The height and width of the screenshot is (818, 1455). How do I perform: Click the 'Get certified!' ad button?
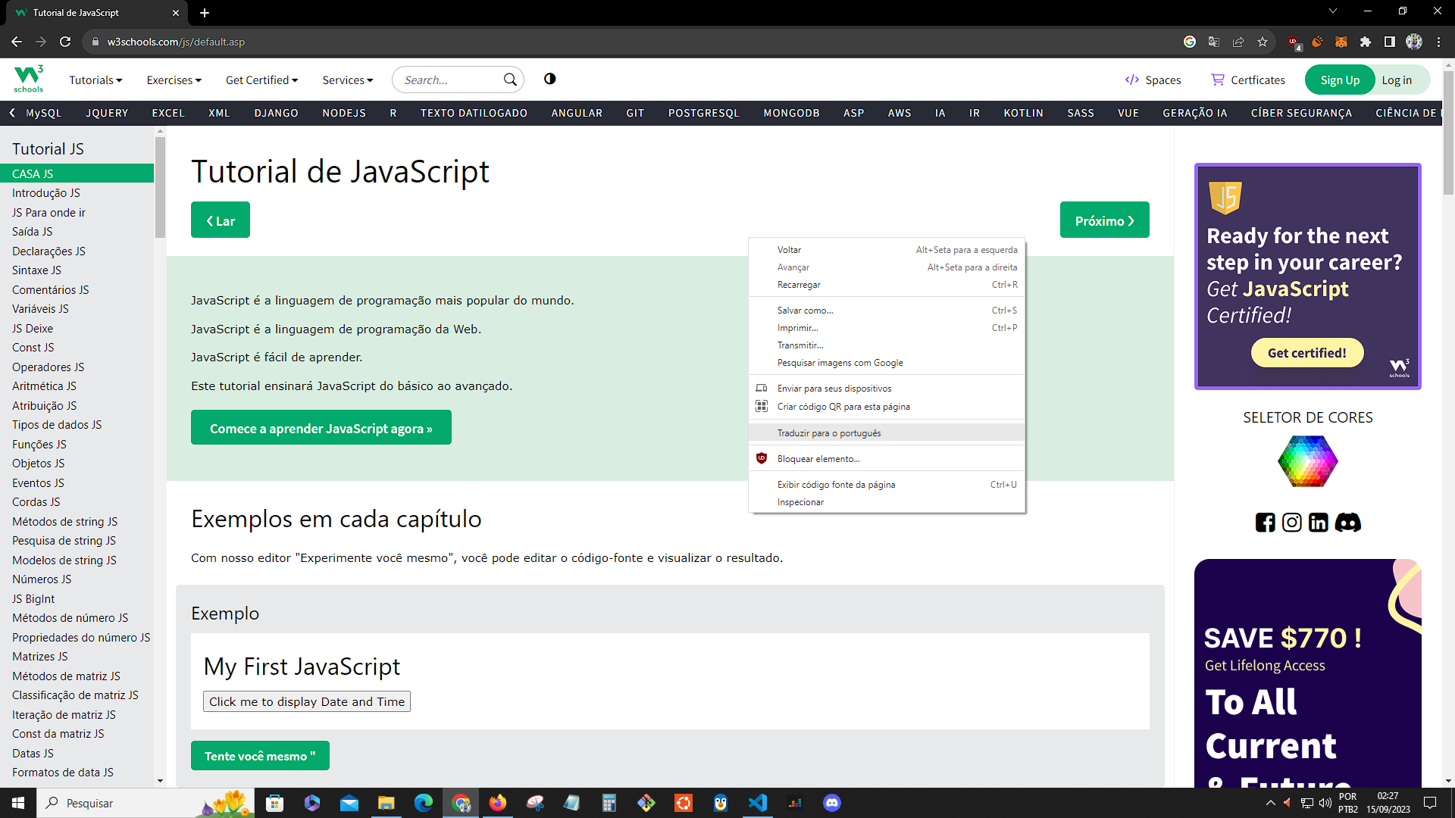coord(1307,353)
